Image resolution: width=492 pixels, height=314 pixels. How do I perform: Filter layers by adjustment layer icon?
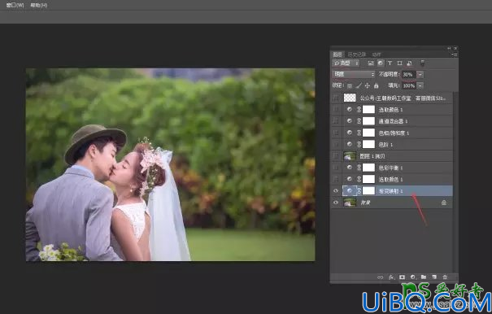click(381, 63)
